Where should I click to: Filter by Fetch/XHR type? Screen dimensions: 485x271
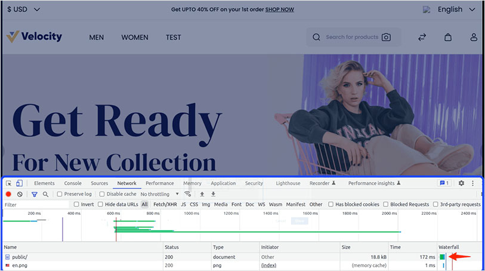(165, 205)
